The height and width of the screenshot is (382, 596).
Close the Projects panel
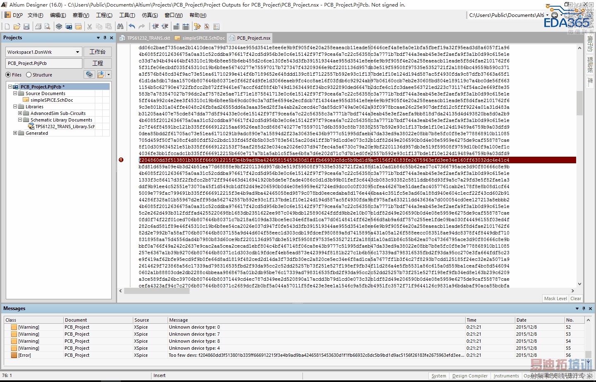[111, 38]
